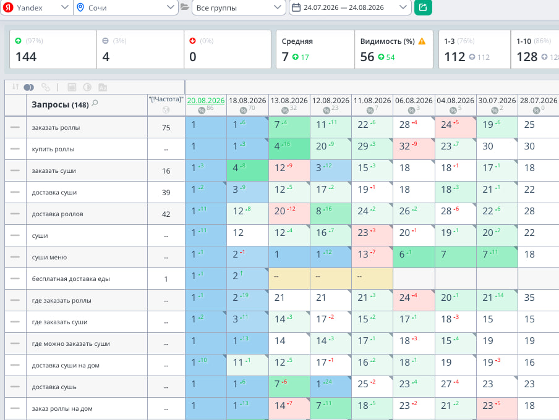Screen dimensions: 559x420
Task: Click the text-style icon in table toolbar
Action: pyautogui.click(x=102, y=87)
